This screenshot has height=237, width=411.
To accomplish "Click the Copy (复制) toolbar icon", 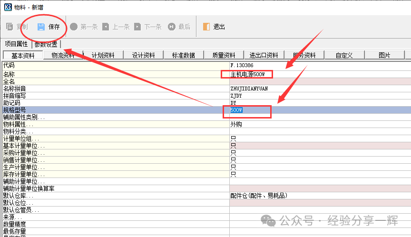I will [x=10, y=27].
